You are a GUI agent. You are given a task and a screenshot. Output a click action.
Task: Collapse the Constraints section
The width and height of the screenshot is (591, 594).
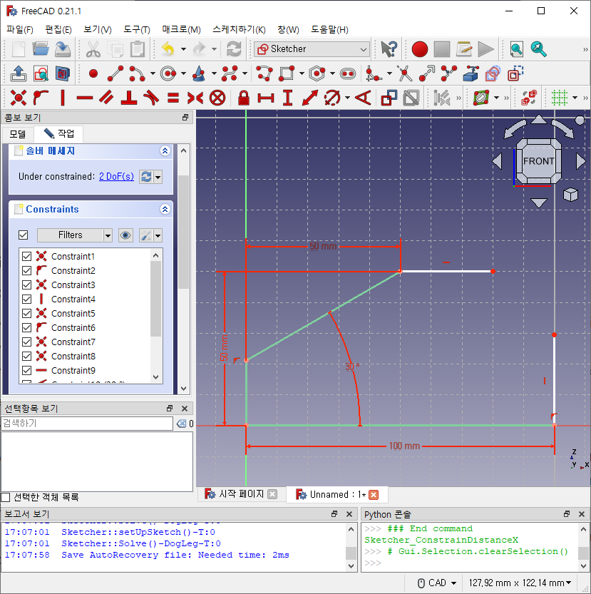click(165, 209)
